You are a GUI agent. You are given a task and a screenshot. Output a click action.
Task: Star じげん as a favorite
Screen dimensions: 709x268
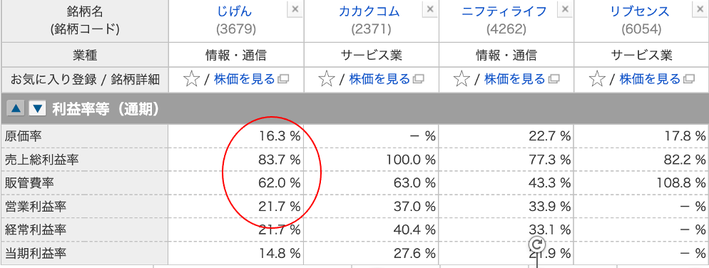pos(192,80)
